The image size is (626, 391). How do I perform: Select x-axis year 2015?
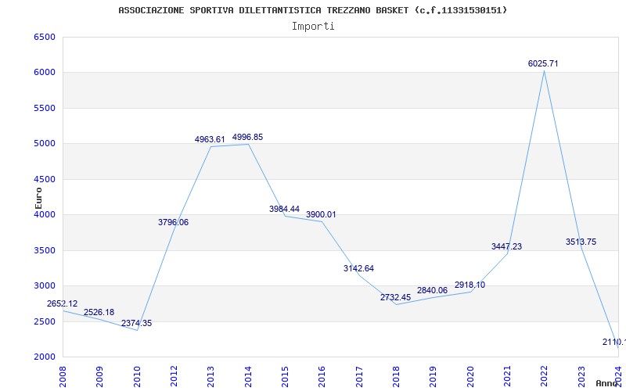285,377
